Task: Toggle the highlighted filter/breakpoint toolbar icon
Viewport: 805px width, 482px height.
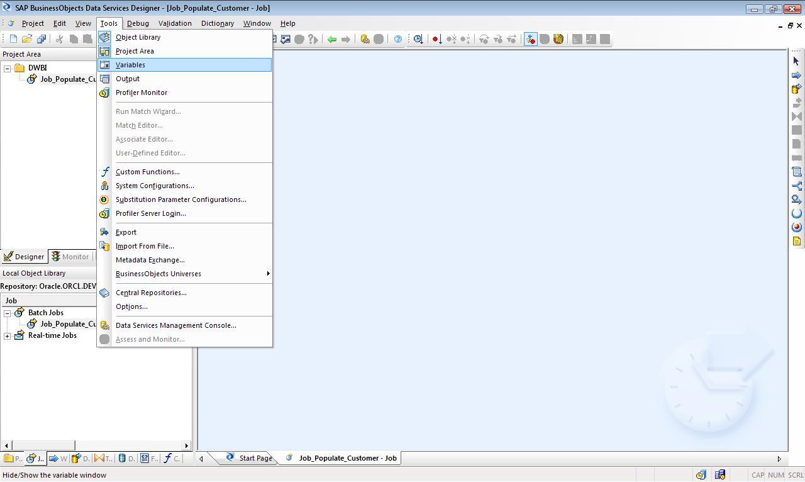Action: pyautogui.click(x=530, y=39)
